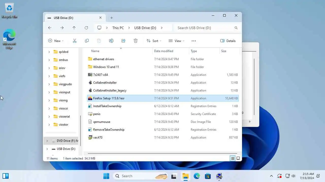Viewport: 325px width, 182px height.
Task: Expand the viofs folder tree node
Action: (49, 76)
